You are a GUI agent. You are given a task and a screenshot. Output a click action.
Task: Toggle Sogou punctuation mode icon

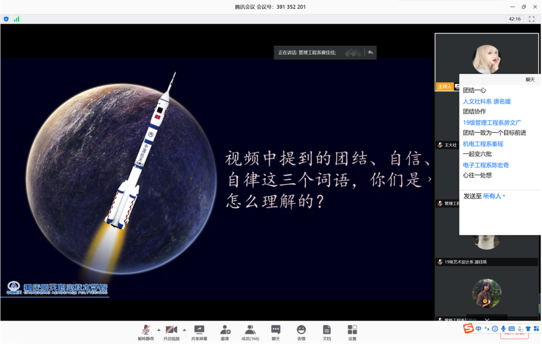point(487,328)
